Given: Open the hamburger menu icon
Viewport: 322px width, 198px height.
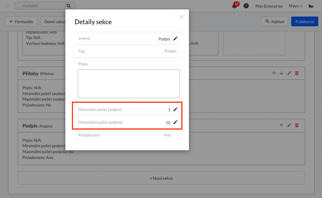Looking at the screenshot, I should tap(7, 6).
